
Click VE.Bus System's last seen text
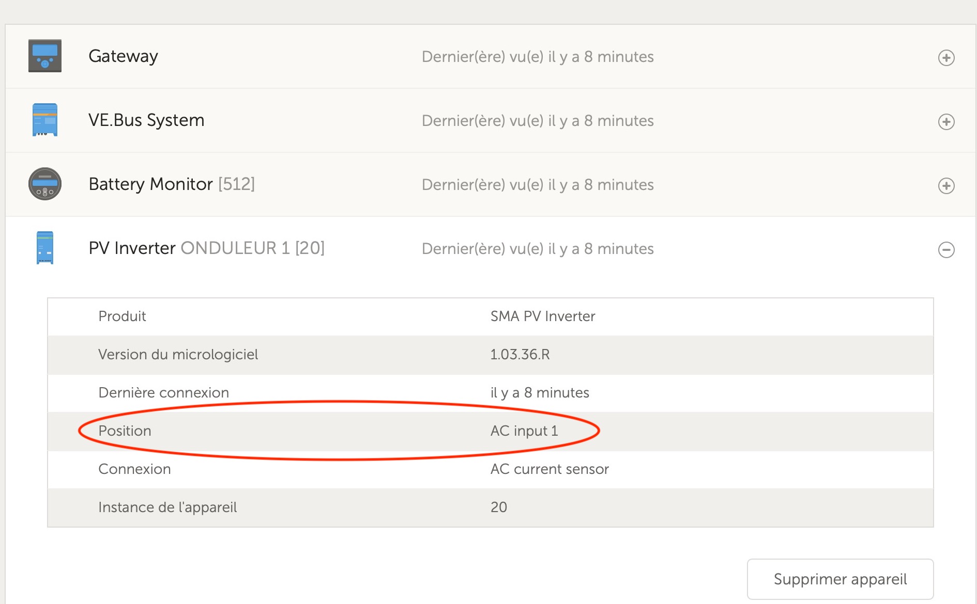tap(538, 121)
